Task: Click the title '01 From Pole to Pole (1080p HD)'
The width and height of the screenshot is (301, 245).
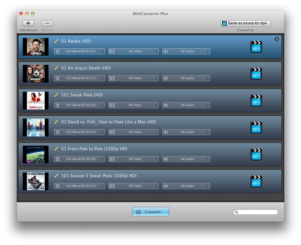Action: point(94,149)
